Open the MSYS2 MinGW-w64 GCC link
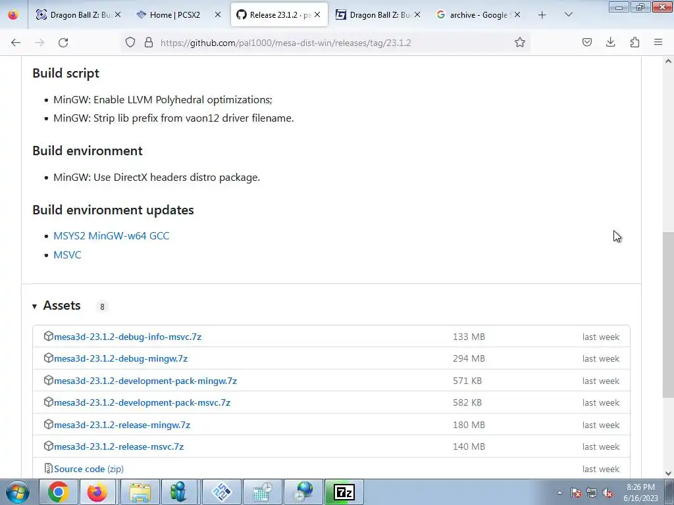Viewport: 674px width, 505px height. (x=111, y=236)
